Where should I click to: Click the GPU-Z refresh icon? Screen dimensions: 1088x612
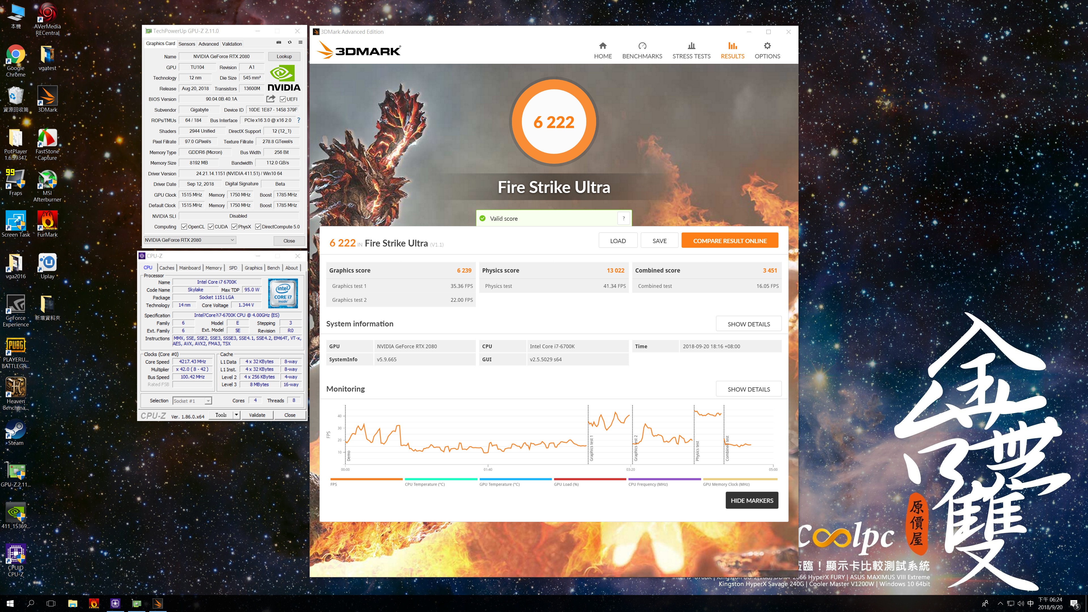coord(290,42)
